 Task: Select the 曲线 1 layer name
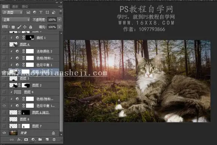click(x=41, y=38)
